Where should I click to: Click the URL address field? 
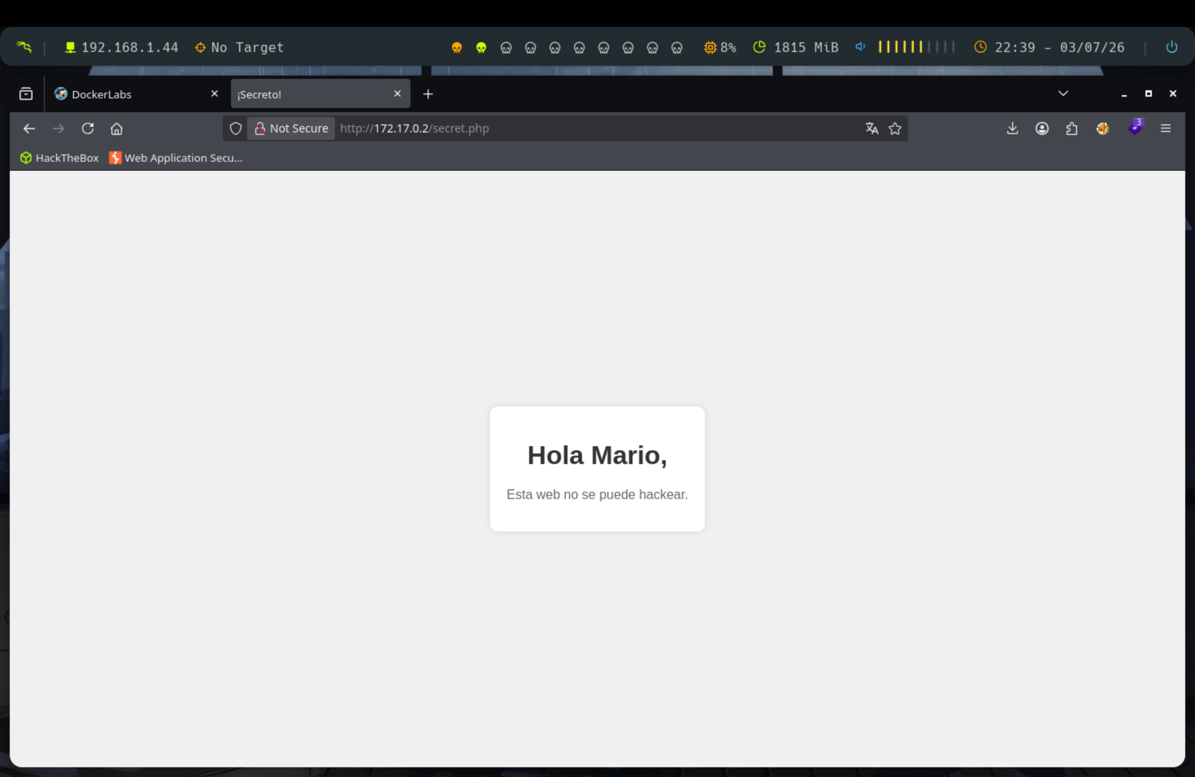click(597, 128)
